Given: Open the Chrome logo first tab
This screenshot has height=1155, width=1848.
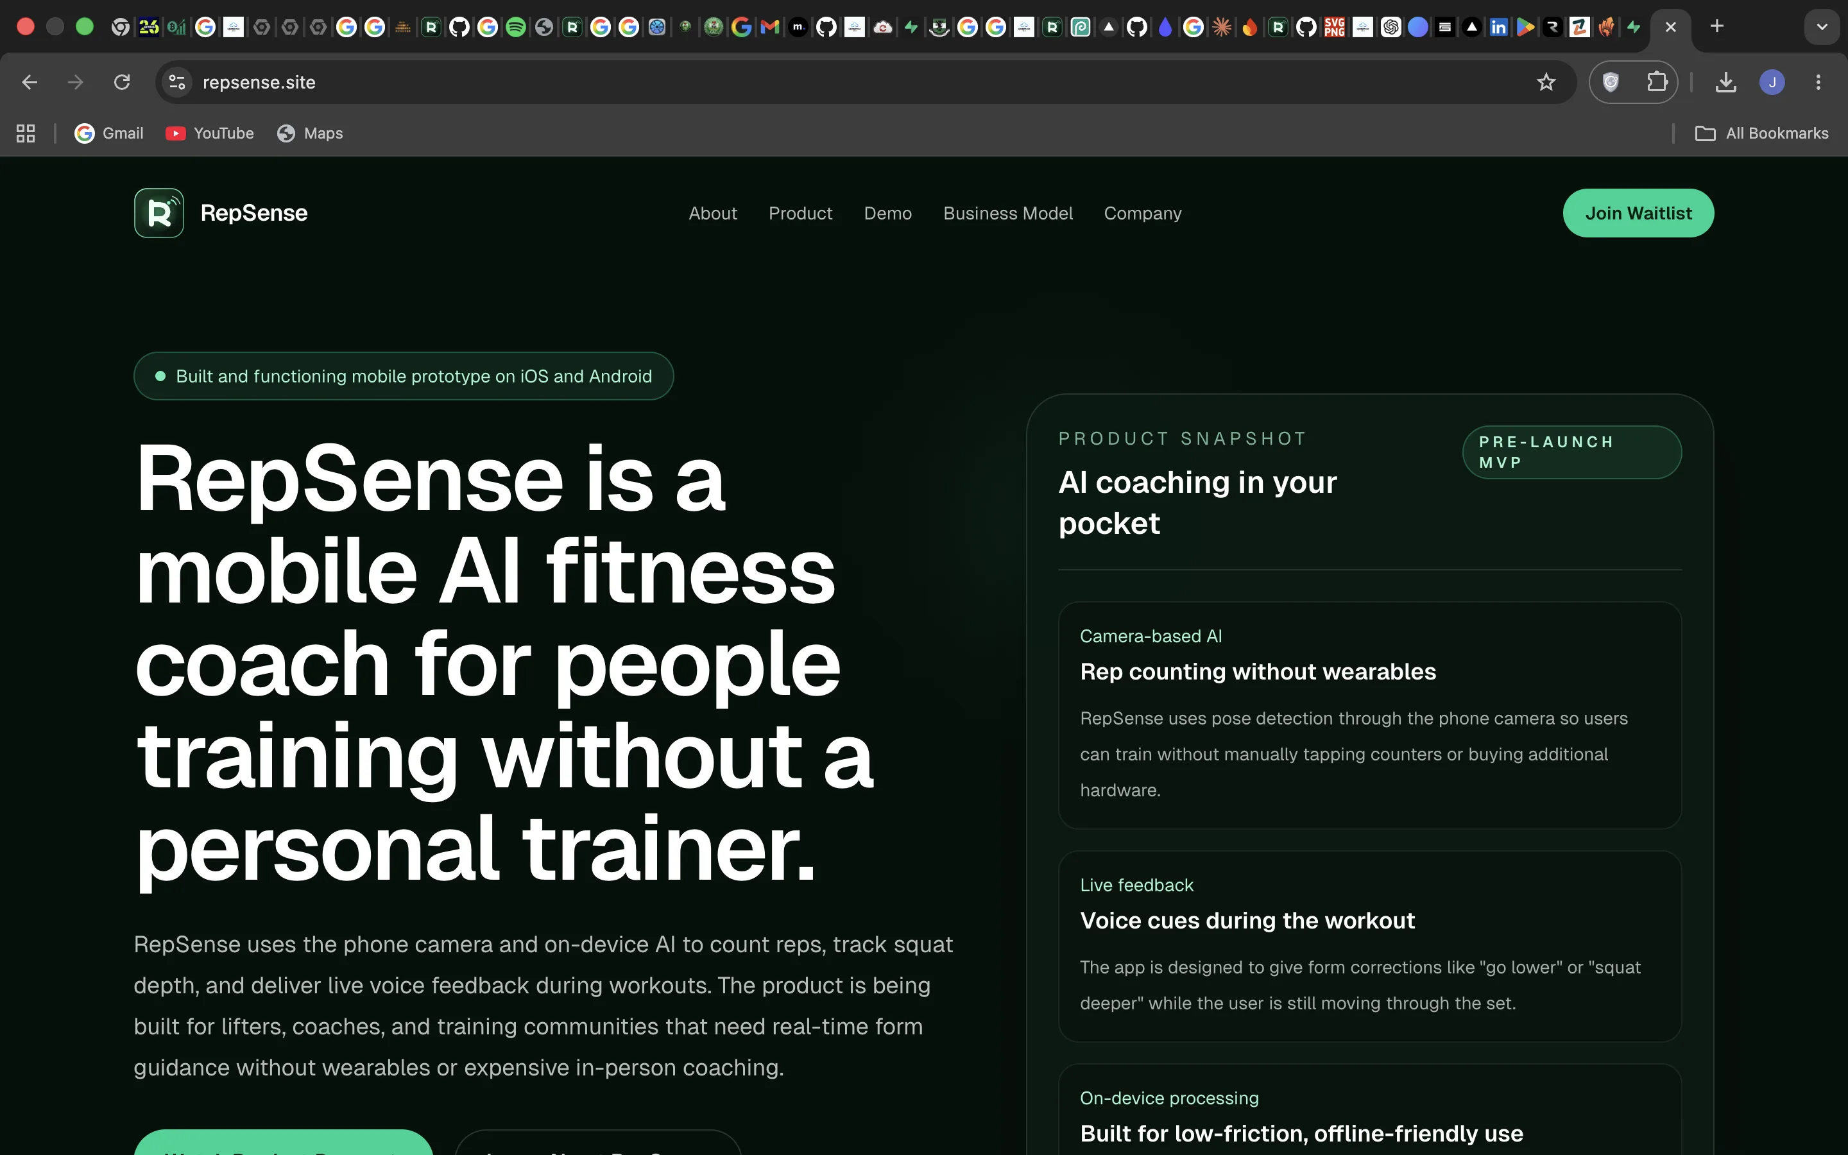Looking at the screenshot, I should [x=120, y=28].
